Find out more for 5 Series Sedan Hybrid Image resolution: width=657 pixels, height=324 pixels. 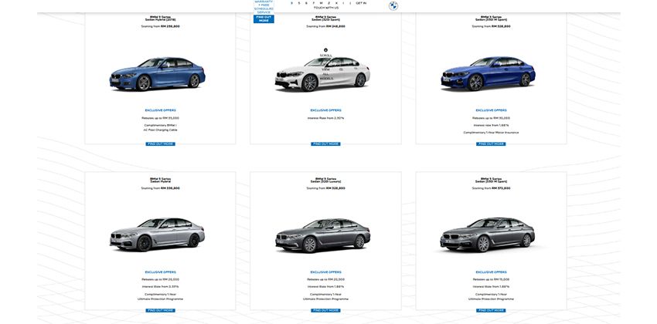[161, 310]
